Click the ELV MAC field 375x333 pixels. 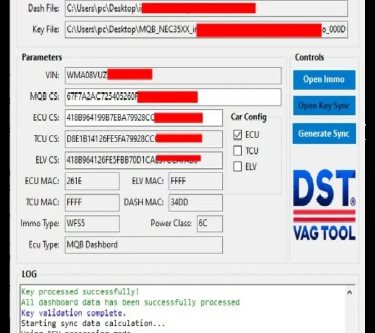coord(195,181)
